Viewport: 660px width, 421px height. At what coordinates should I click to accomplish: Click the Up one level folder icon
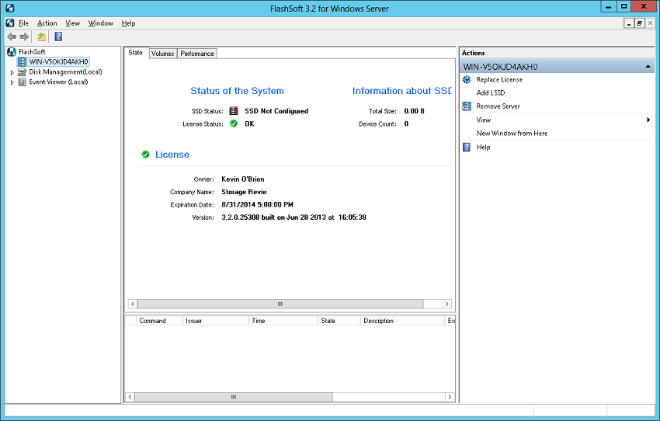41,37
